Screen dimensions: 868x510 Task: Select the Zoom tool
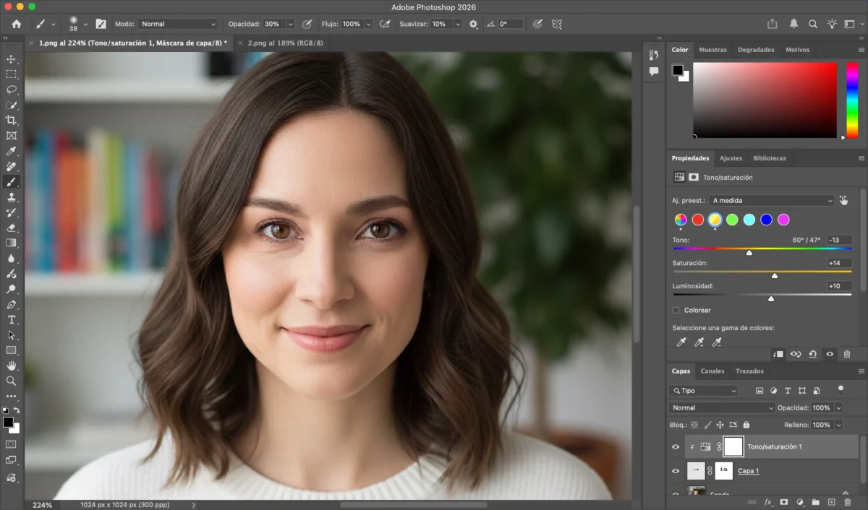(x=11, y=381)
